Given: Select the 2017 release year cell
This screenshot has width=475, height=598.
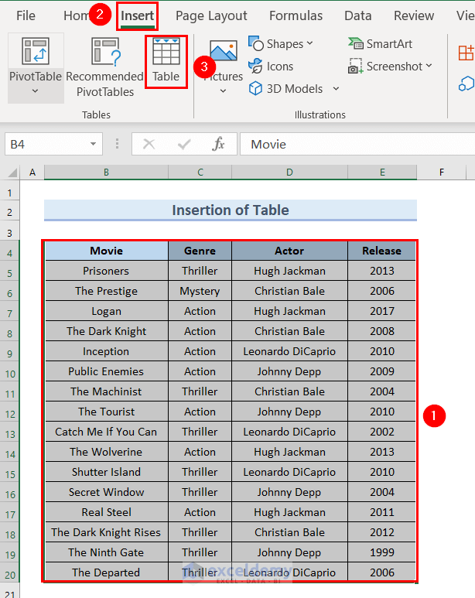Looking at the screenshot, I should point(382,311).
